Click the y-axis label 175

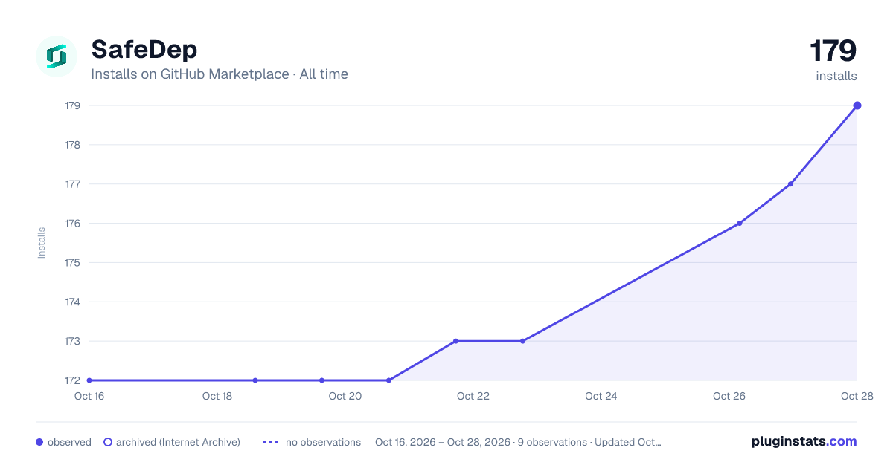tap(72, 263)
